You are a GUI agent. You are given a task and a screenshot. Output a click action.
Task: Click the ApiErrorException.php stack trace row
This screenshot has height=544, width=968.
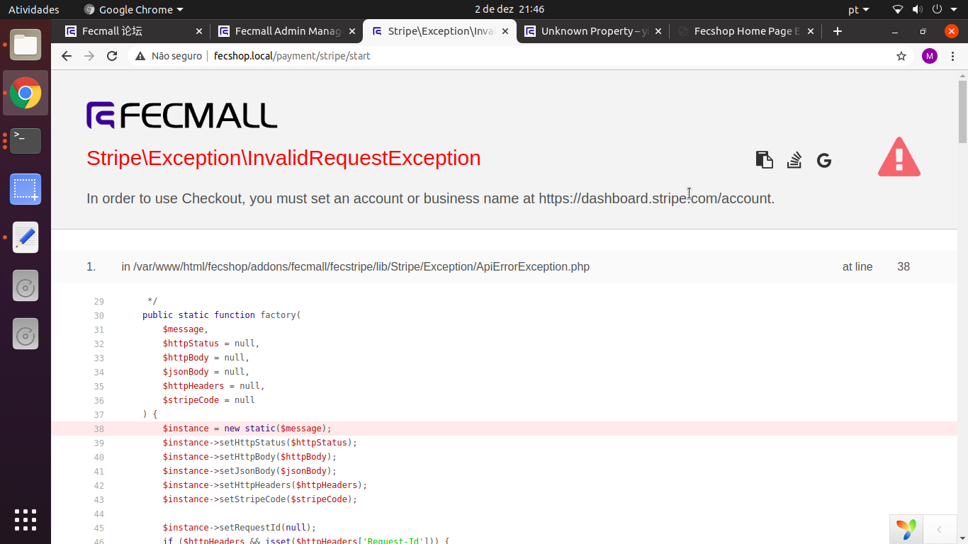click(x=504, y=267)
